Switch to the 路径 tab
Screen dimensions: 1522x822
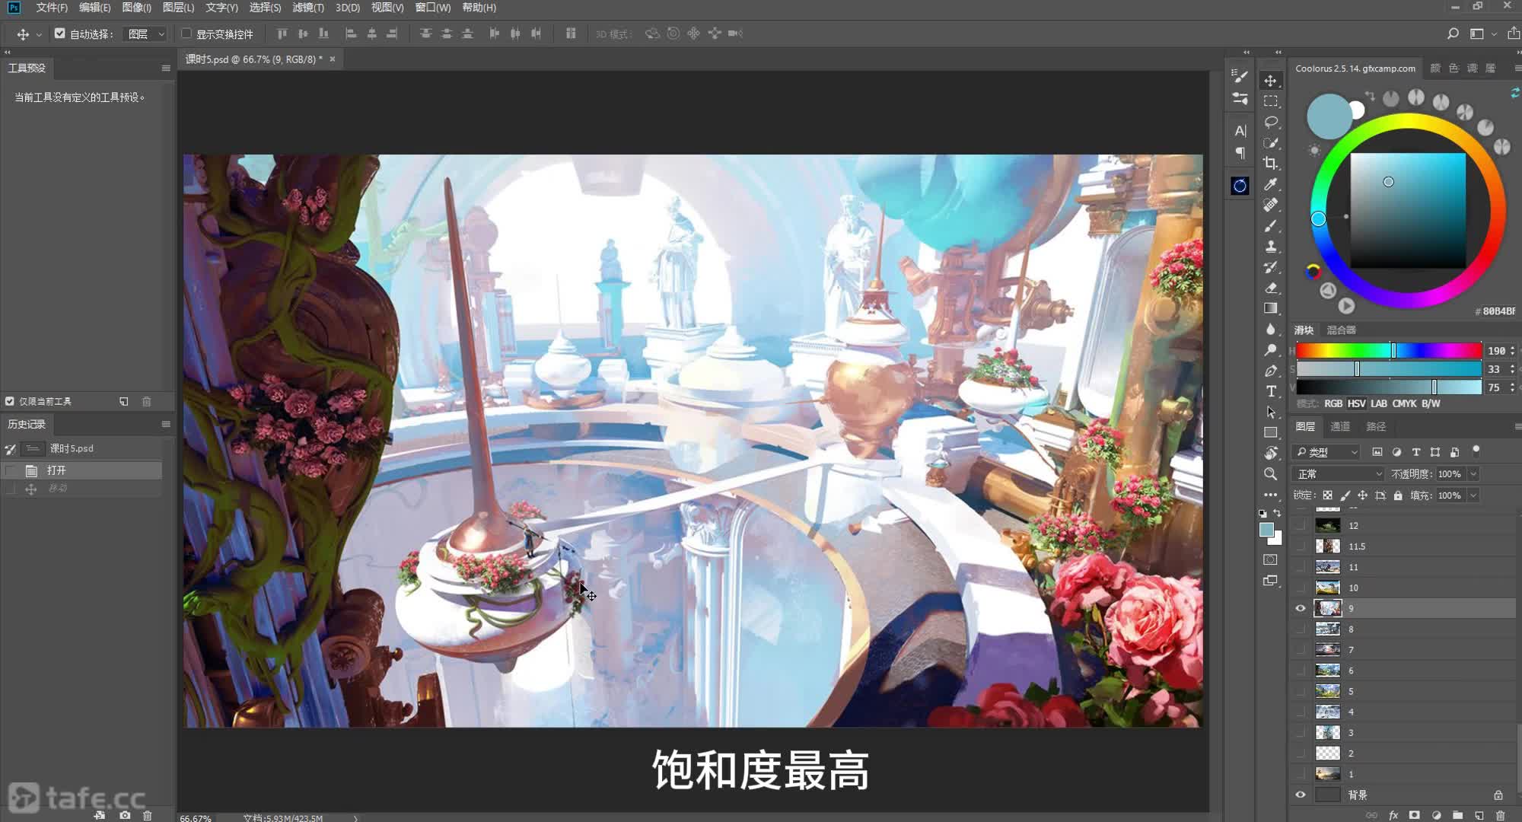point(1376,427)
